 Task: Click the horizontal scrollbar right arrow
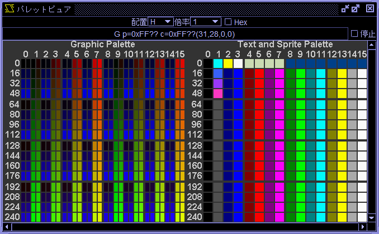pos(363,227)
